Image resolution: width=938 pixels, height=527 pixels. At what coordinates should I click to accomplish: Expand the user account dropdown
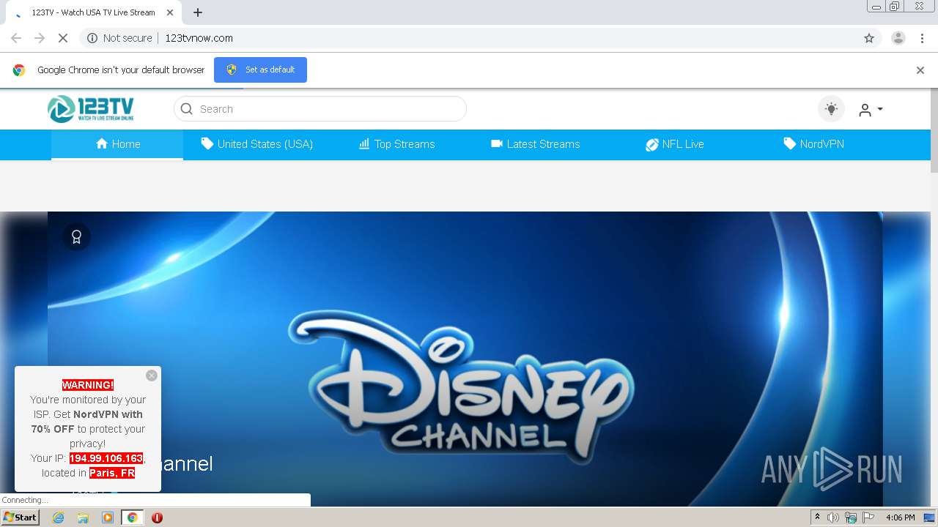click(x=871, y=109)
